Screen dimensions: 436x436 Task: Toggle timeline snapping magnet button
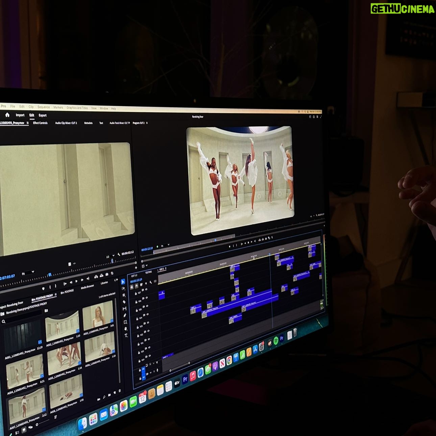coord(137,286)
